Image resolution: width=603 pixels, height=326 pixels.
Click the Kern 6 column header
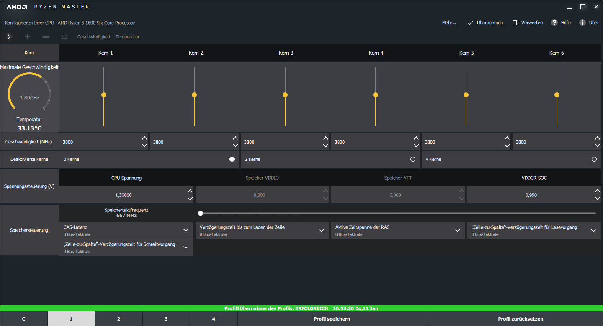(557, 53)
